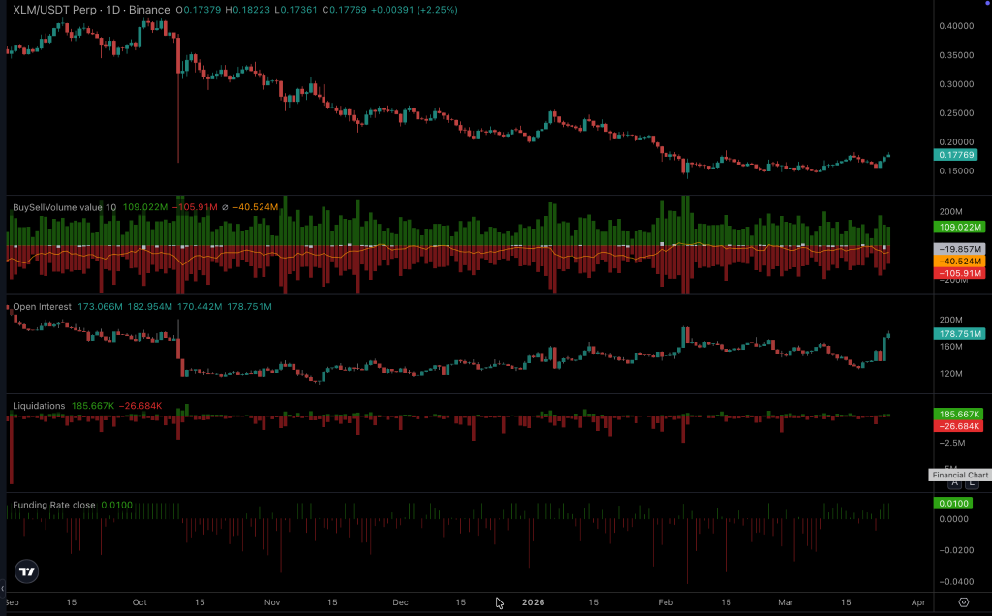992x616 pixels.
Task: Click the green 0.0100 funding rate label
Action: coord(952,503)
